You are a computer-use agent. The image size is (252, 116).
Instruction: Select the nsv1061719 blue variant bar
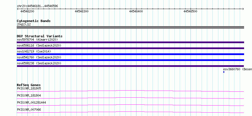tap(130, 54)
